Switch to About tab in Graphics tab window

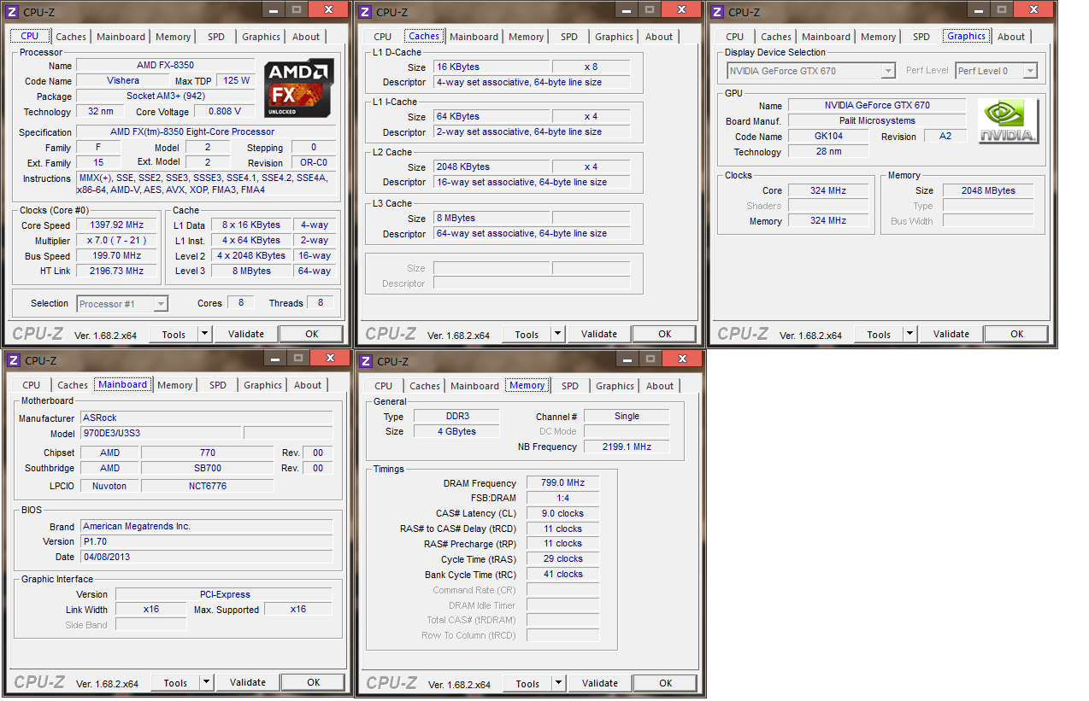(1011, 37)
